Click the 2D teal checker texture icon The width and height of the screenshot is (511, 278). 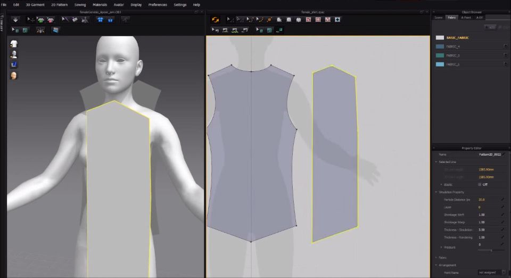[x=269, y=30]
